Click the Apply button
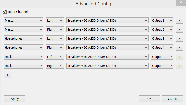This screenshot has height=105, width=186. tap(15, 99)
